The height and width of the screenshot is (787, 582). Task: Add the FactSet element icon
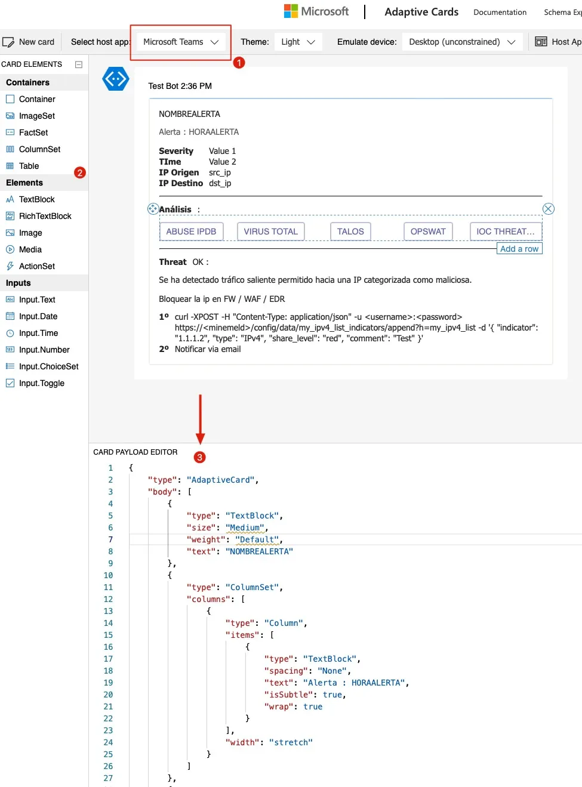[10, 132]
